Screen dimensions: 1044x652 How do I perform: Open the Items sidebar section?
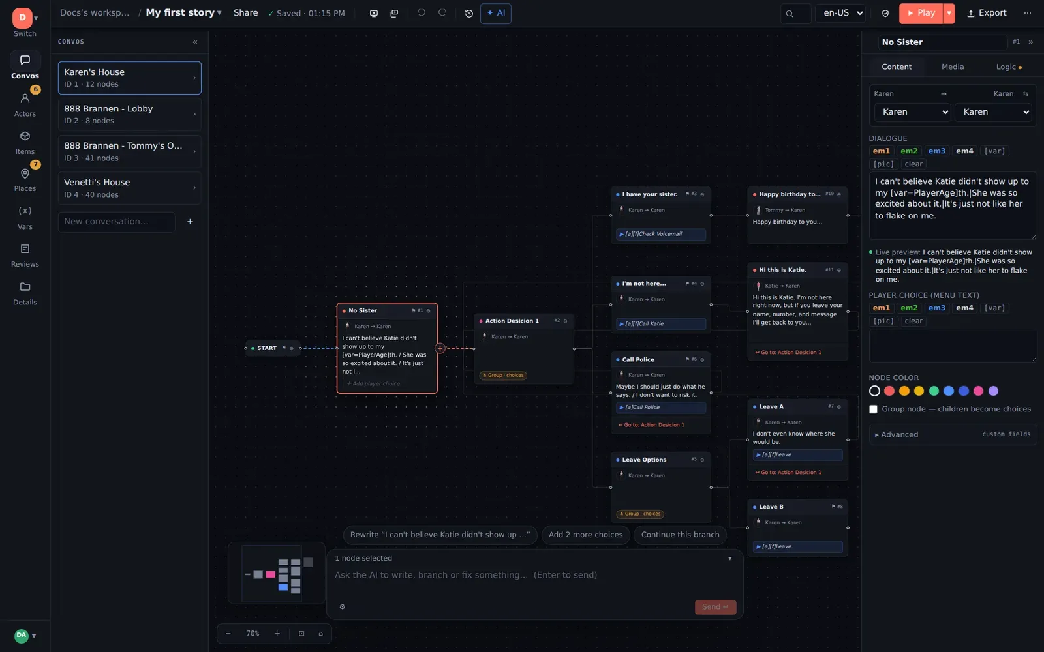coord(25,142)
